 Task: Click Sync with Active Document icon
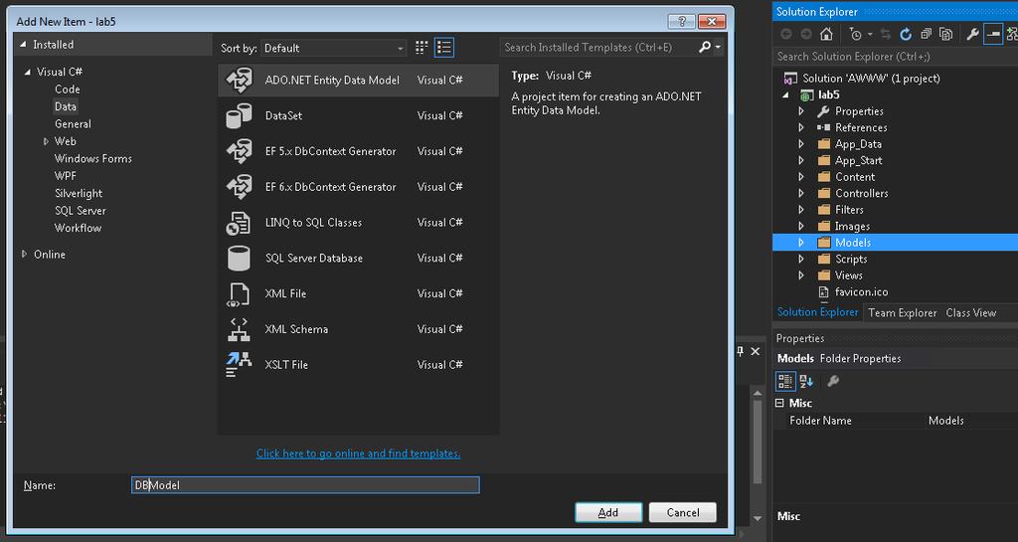[x=886, y=35]
